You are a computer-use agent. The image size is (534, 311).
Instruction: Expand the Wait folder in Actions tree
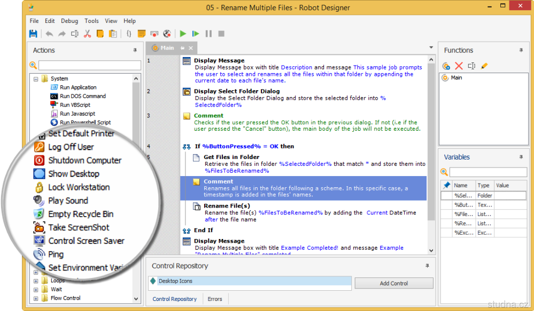(36, 290)
